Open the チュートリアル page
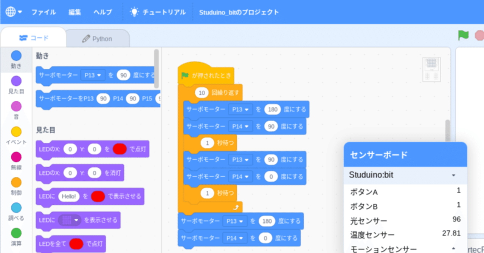The width and height of the screenshot is (484, 253). point(163,12)
